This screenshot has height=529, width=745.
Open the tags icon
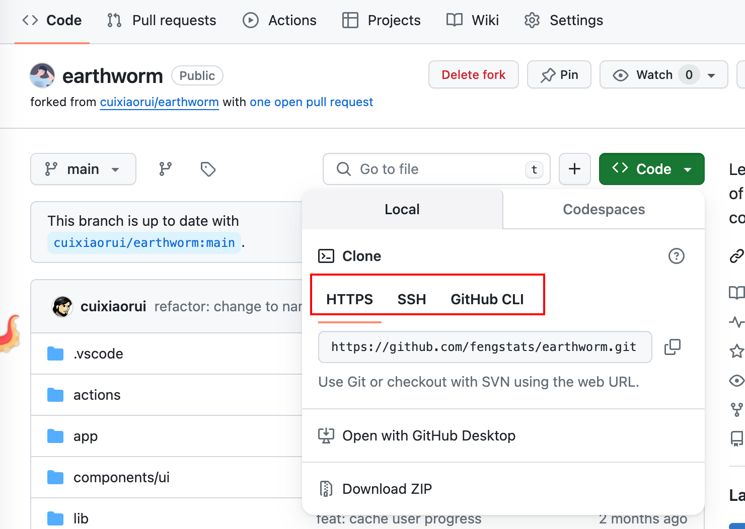pos(208,169)
